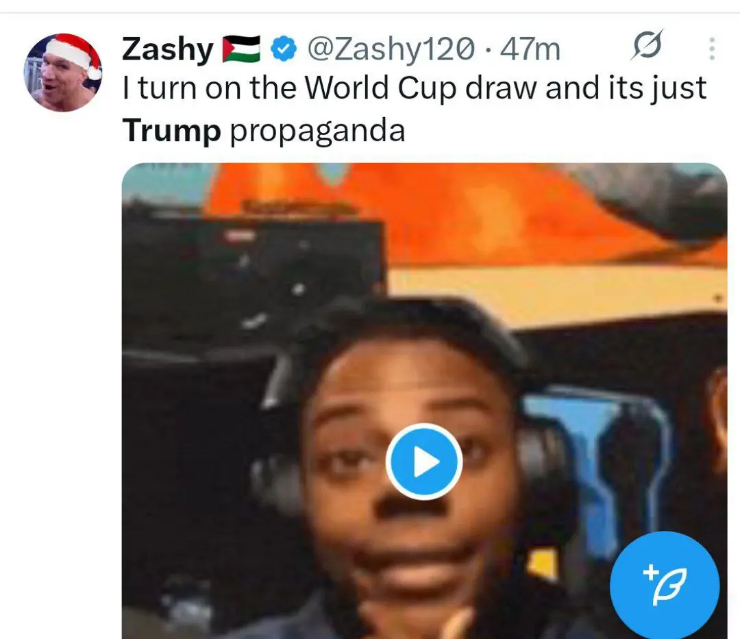Screen dimensions: 740x639
Task: Click the Zashy display name
Action: 168,49
